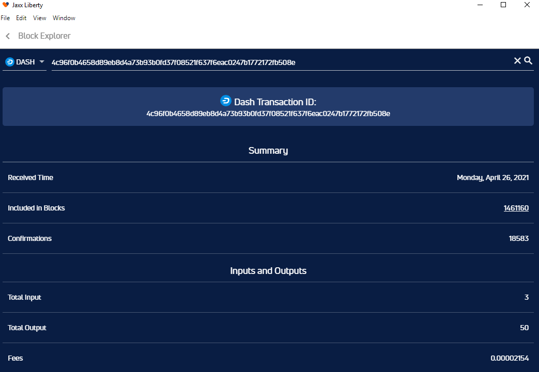Click the Total Output label

(x=27, y=328)
